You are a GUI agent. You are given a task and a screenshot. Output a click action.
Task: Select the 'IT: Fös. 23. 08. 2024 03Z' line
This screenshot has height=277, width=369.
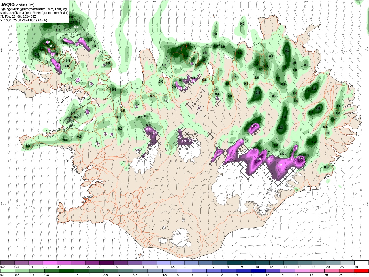(x=18, y=16)
